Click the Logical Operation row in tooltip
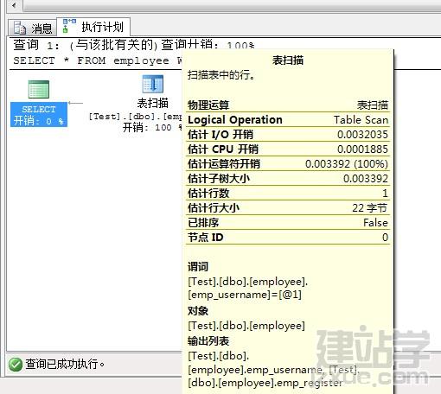441x394 pixels. 288,120
